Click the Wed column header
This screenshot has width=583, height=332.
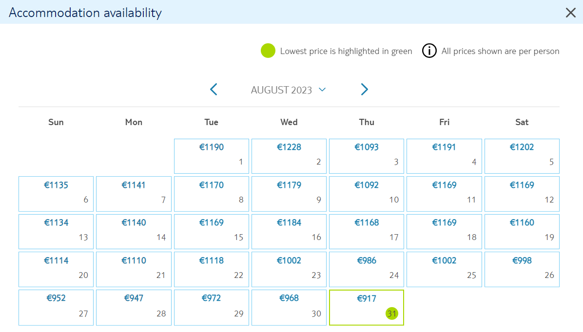pyautogui.click(x=289, y=122)
